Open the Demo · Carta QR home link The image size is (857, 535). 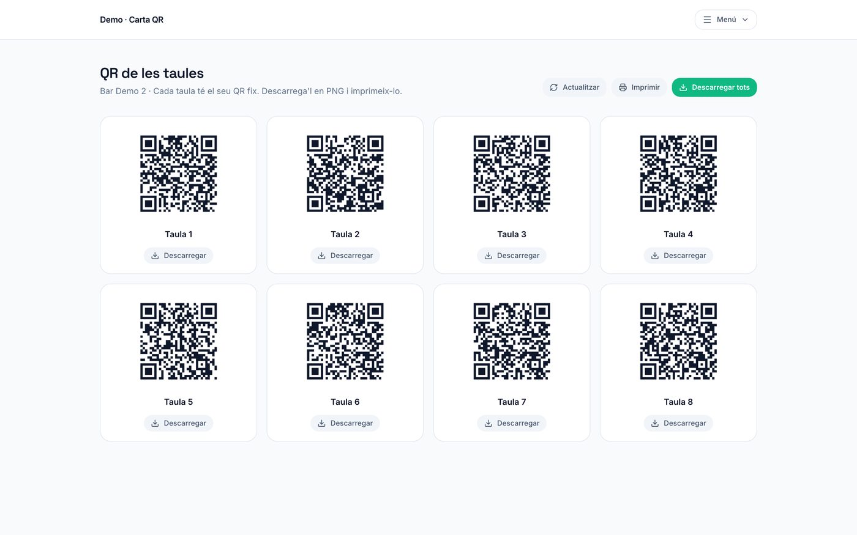pos(132,20)
